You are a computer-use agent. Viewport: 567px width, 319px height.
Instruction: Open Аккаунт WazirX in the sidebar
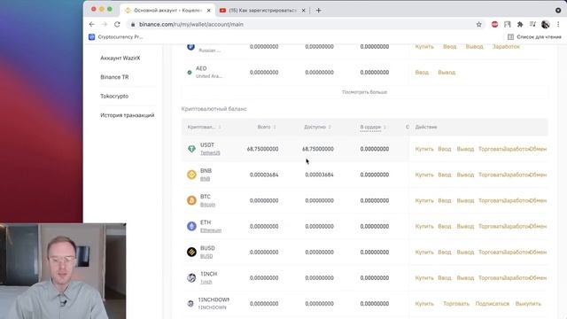pos(120,58)
